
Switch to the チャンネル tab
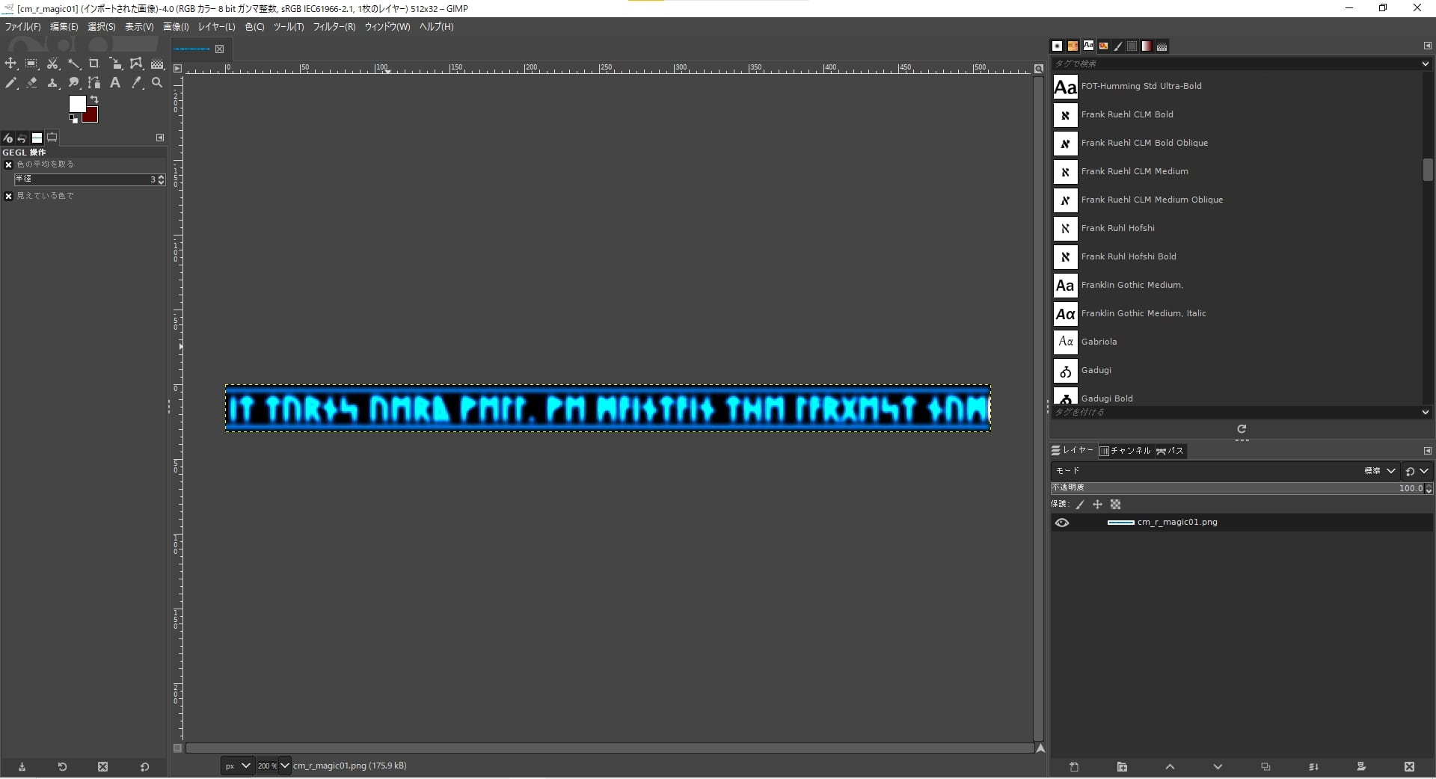coord(1127,451)
